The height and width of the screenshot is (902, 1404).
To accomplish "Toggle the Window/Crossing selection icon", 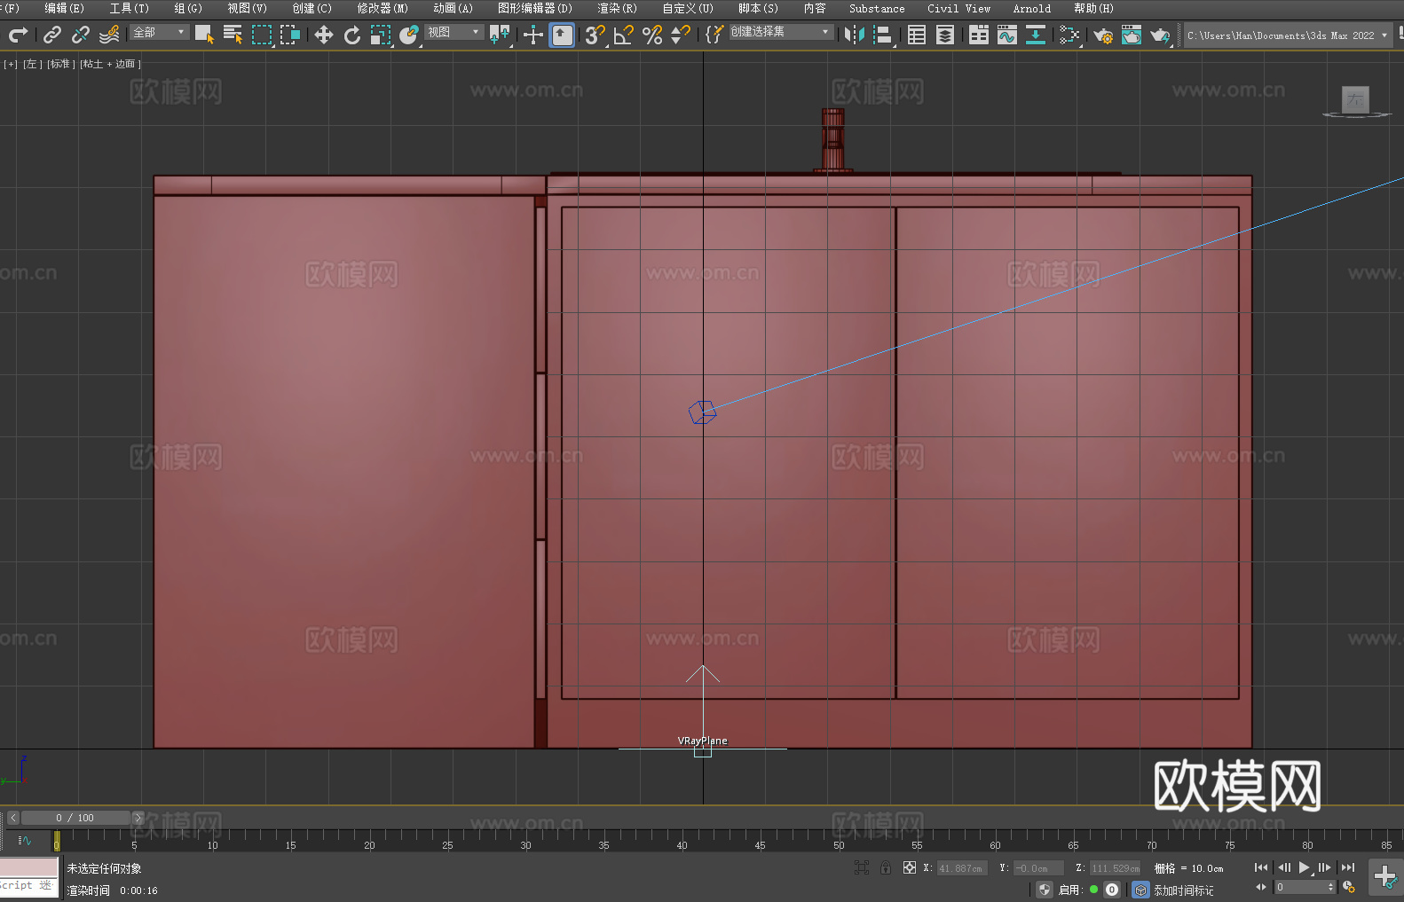I will click(290, 35).
